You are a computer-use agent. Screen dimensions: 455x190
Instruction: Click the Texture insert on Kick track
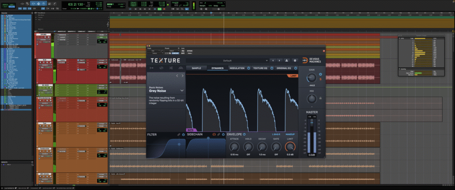tap(62, 60)
